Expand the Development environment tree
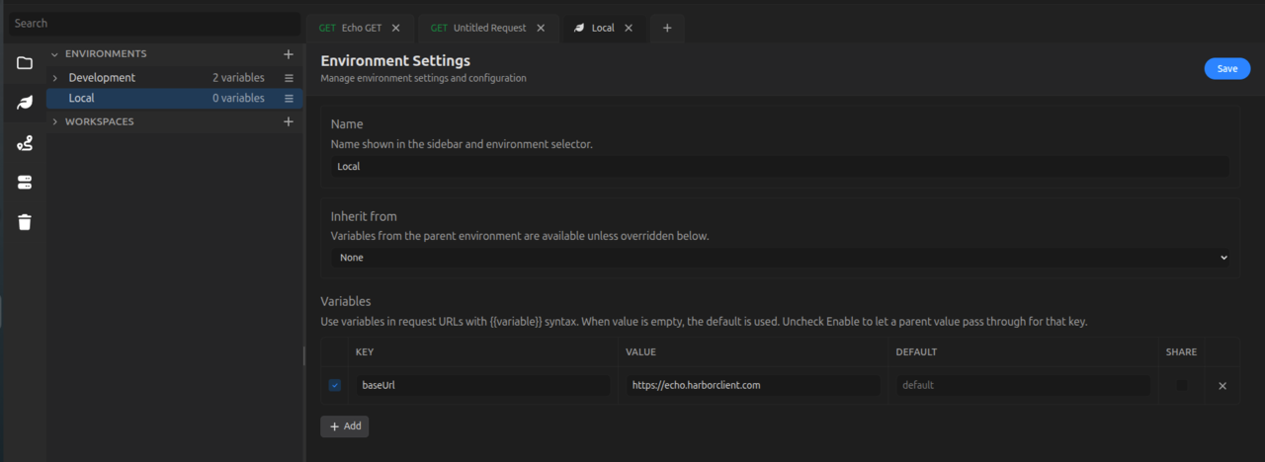1265x462 pixels. pos(55,78)
